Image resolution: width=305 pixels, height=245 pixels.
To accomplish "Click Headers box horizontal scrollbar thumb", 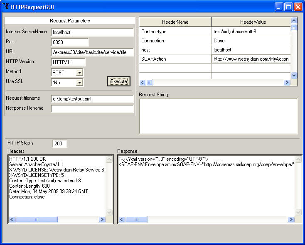I will coord(37,220).
